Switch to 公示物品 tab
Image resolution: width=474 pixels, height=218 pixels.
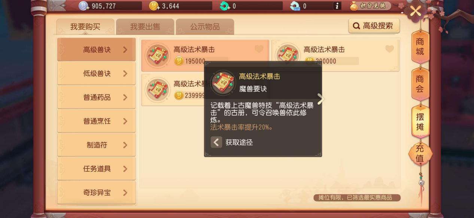point(205,27)
